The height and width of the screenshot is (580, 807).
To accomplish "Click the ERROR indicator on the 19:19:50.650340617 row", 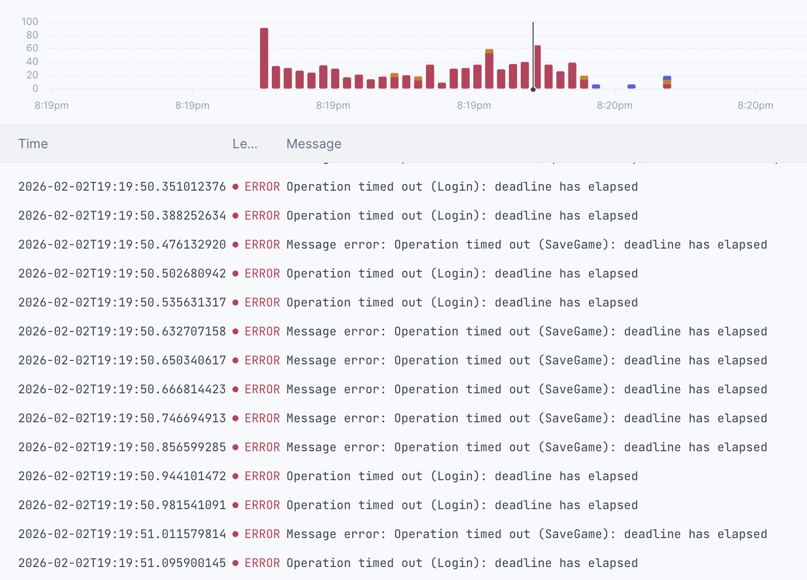I will (235, 360).
